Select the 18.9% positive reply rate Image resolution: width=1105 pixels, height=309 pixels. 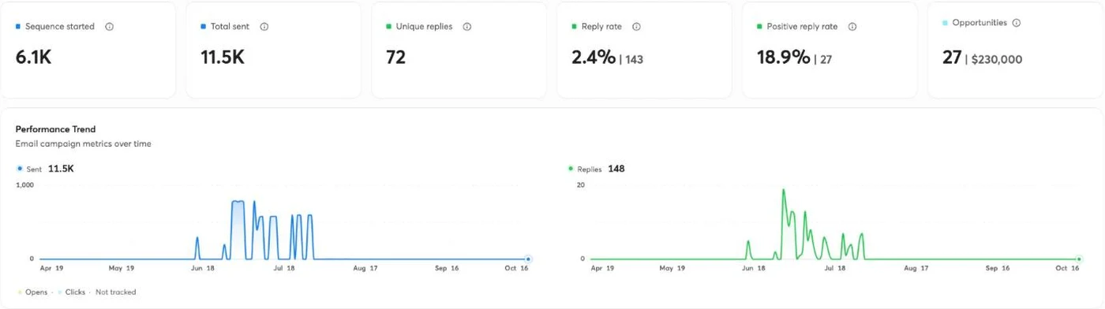pos(784,57)
